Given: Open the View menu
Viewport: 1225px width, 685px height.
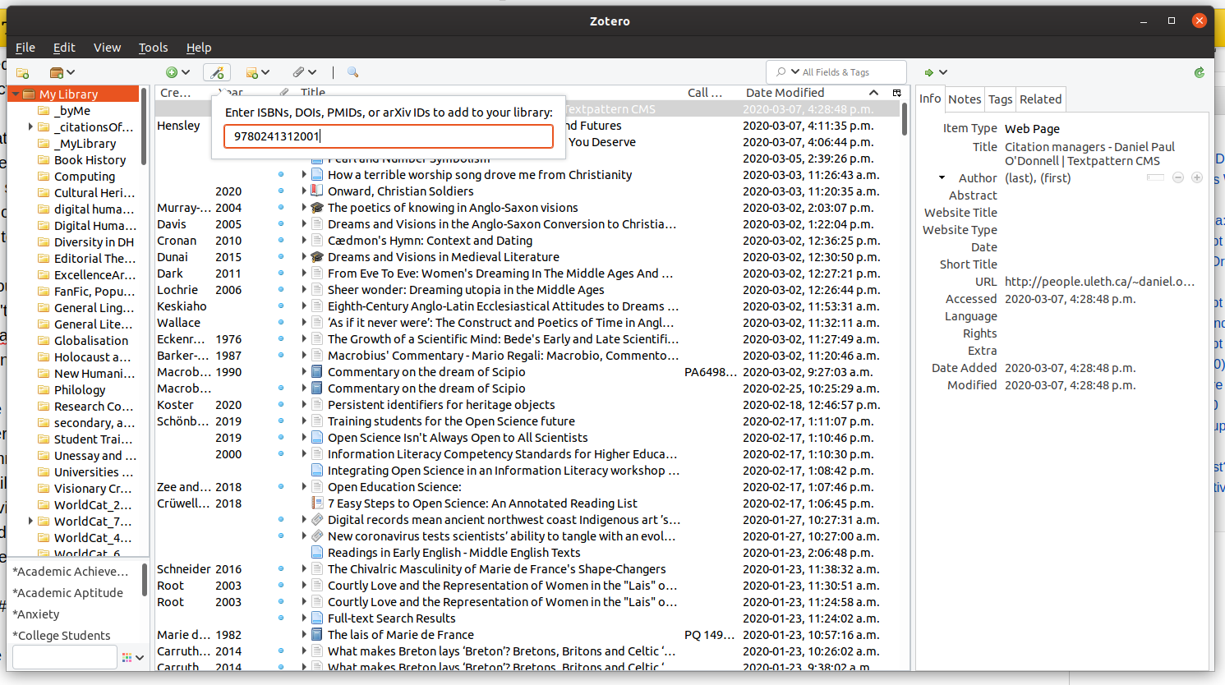Looking at the screenshot, I should coord(107,48).
